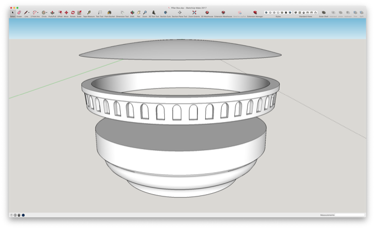Open the Line tool dropdown arrow
The width and height of the screenshot is (375, 229).
[29, 13]
